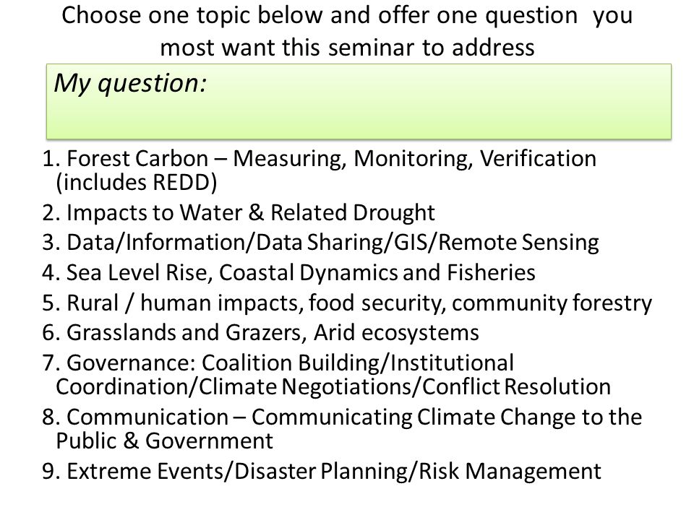Choose topic 2 Impacts to Water & Drought
Image resolution: width=694 pixels, height=520 pixels.
(x=239, y=212)
